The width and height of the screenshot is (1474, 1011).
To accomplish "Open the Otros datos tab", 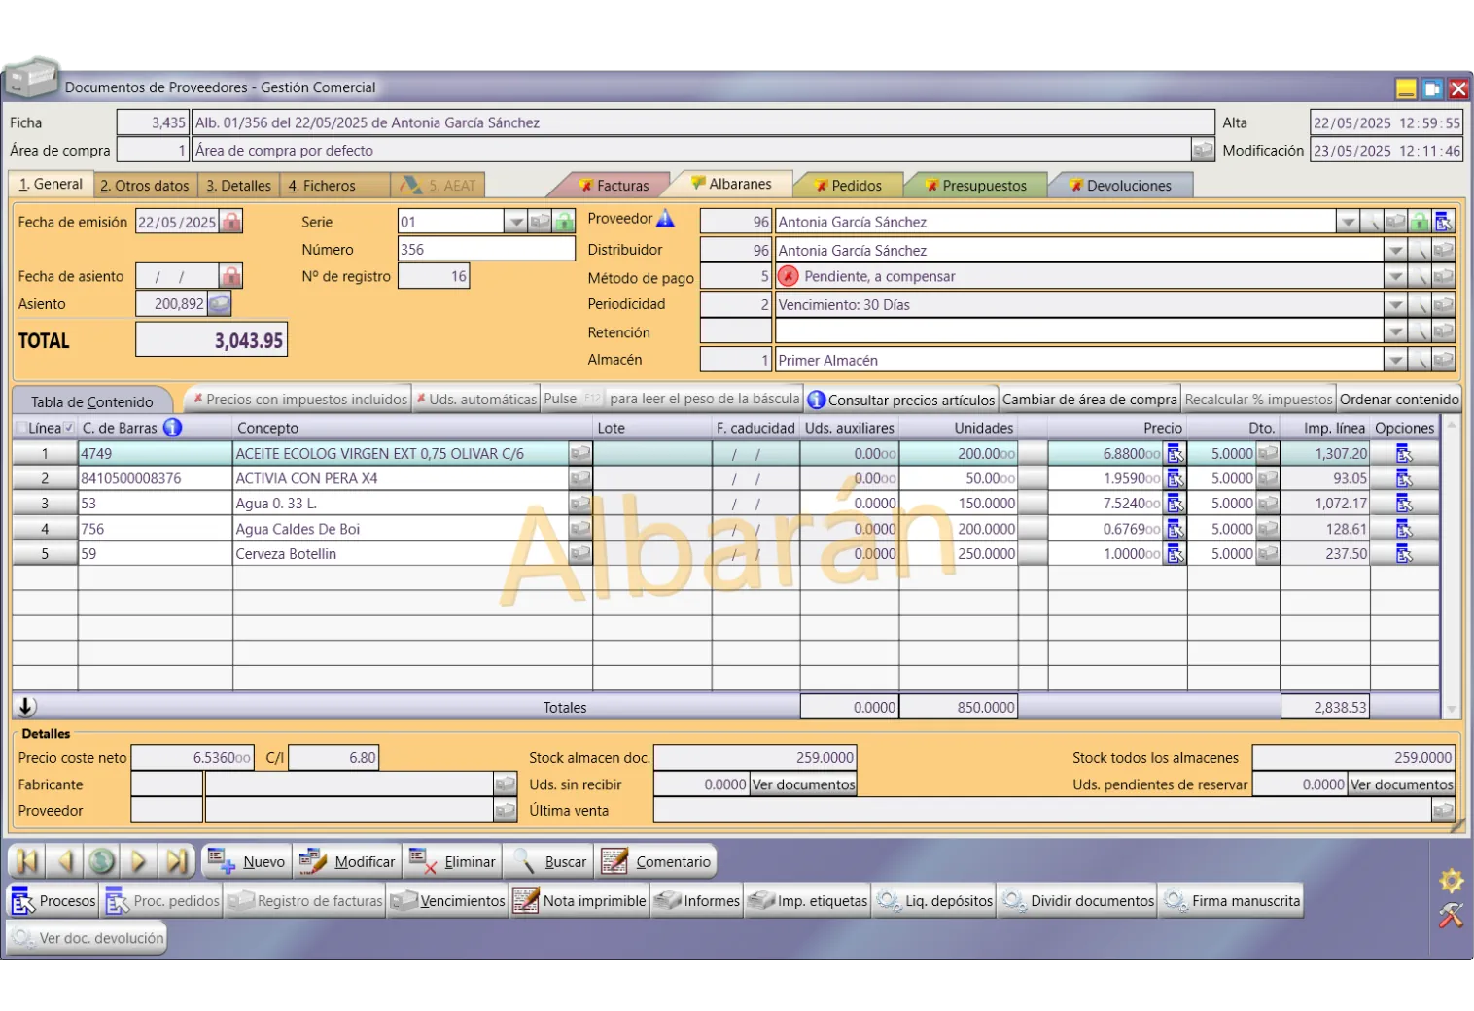I will coord(145,186).
